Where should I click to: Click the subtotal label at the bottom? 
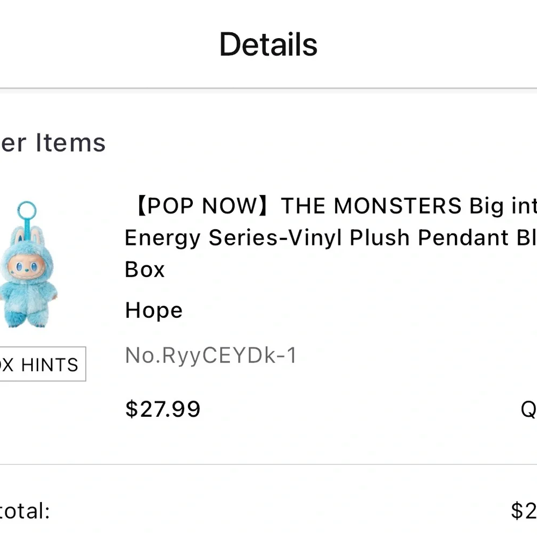coord(24,511)
